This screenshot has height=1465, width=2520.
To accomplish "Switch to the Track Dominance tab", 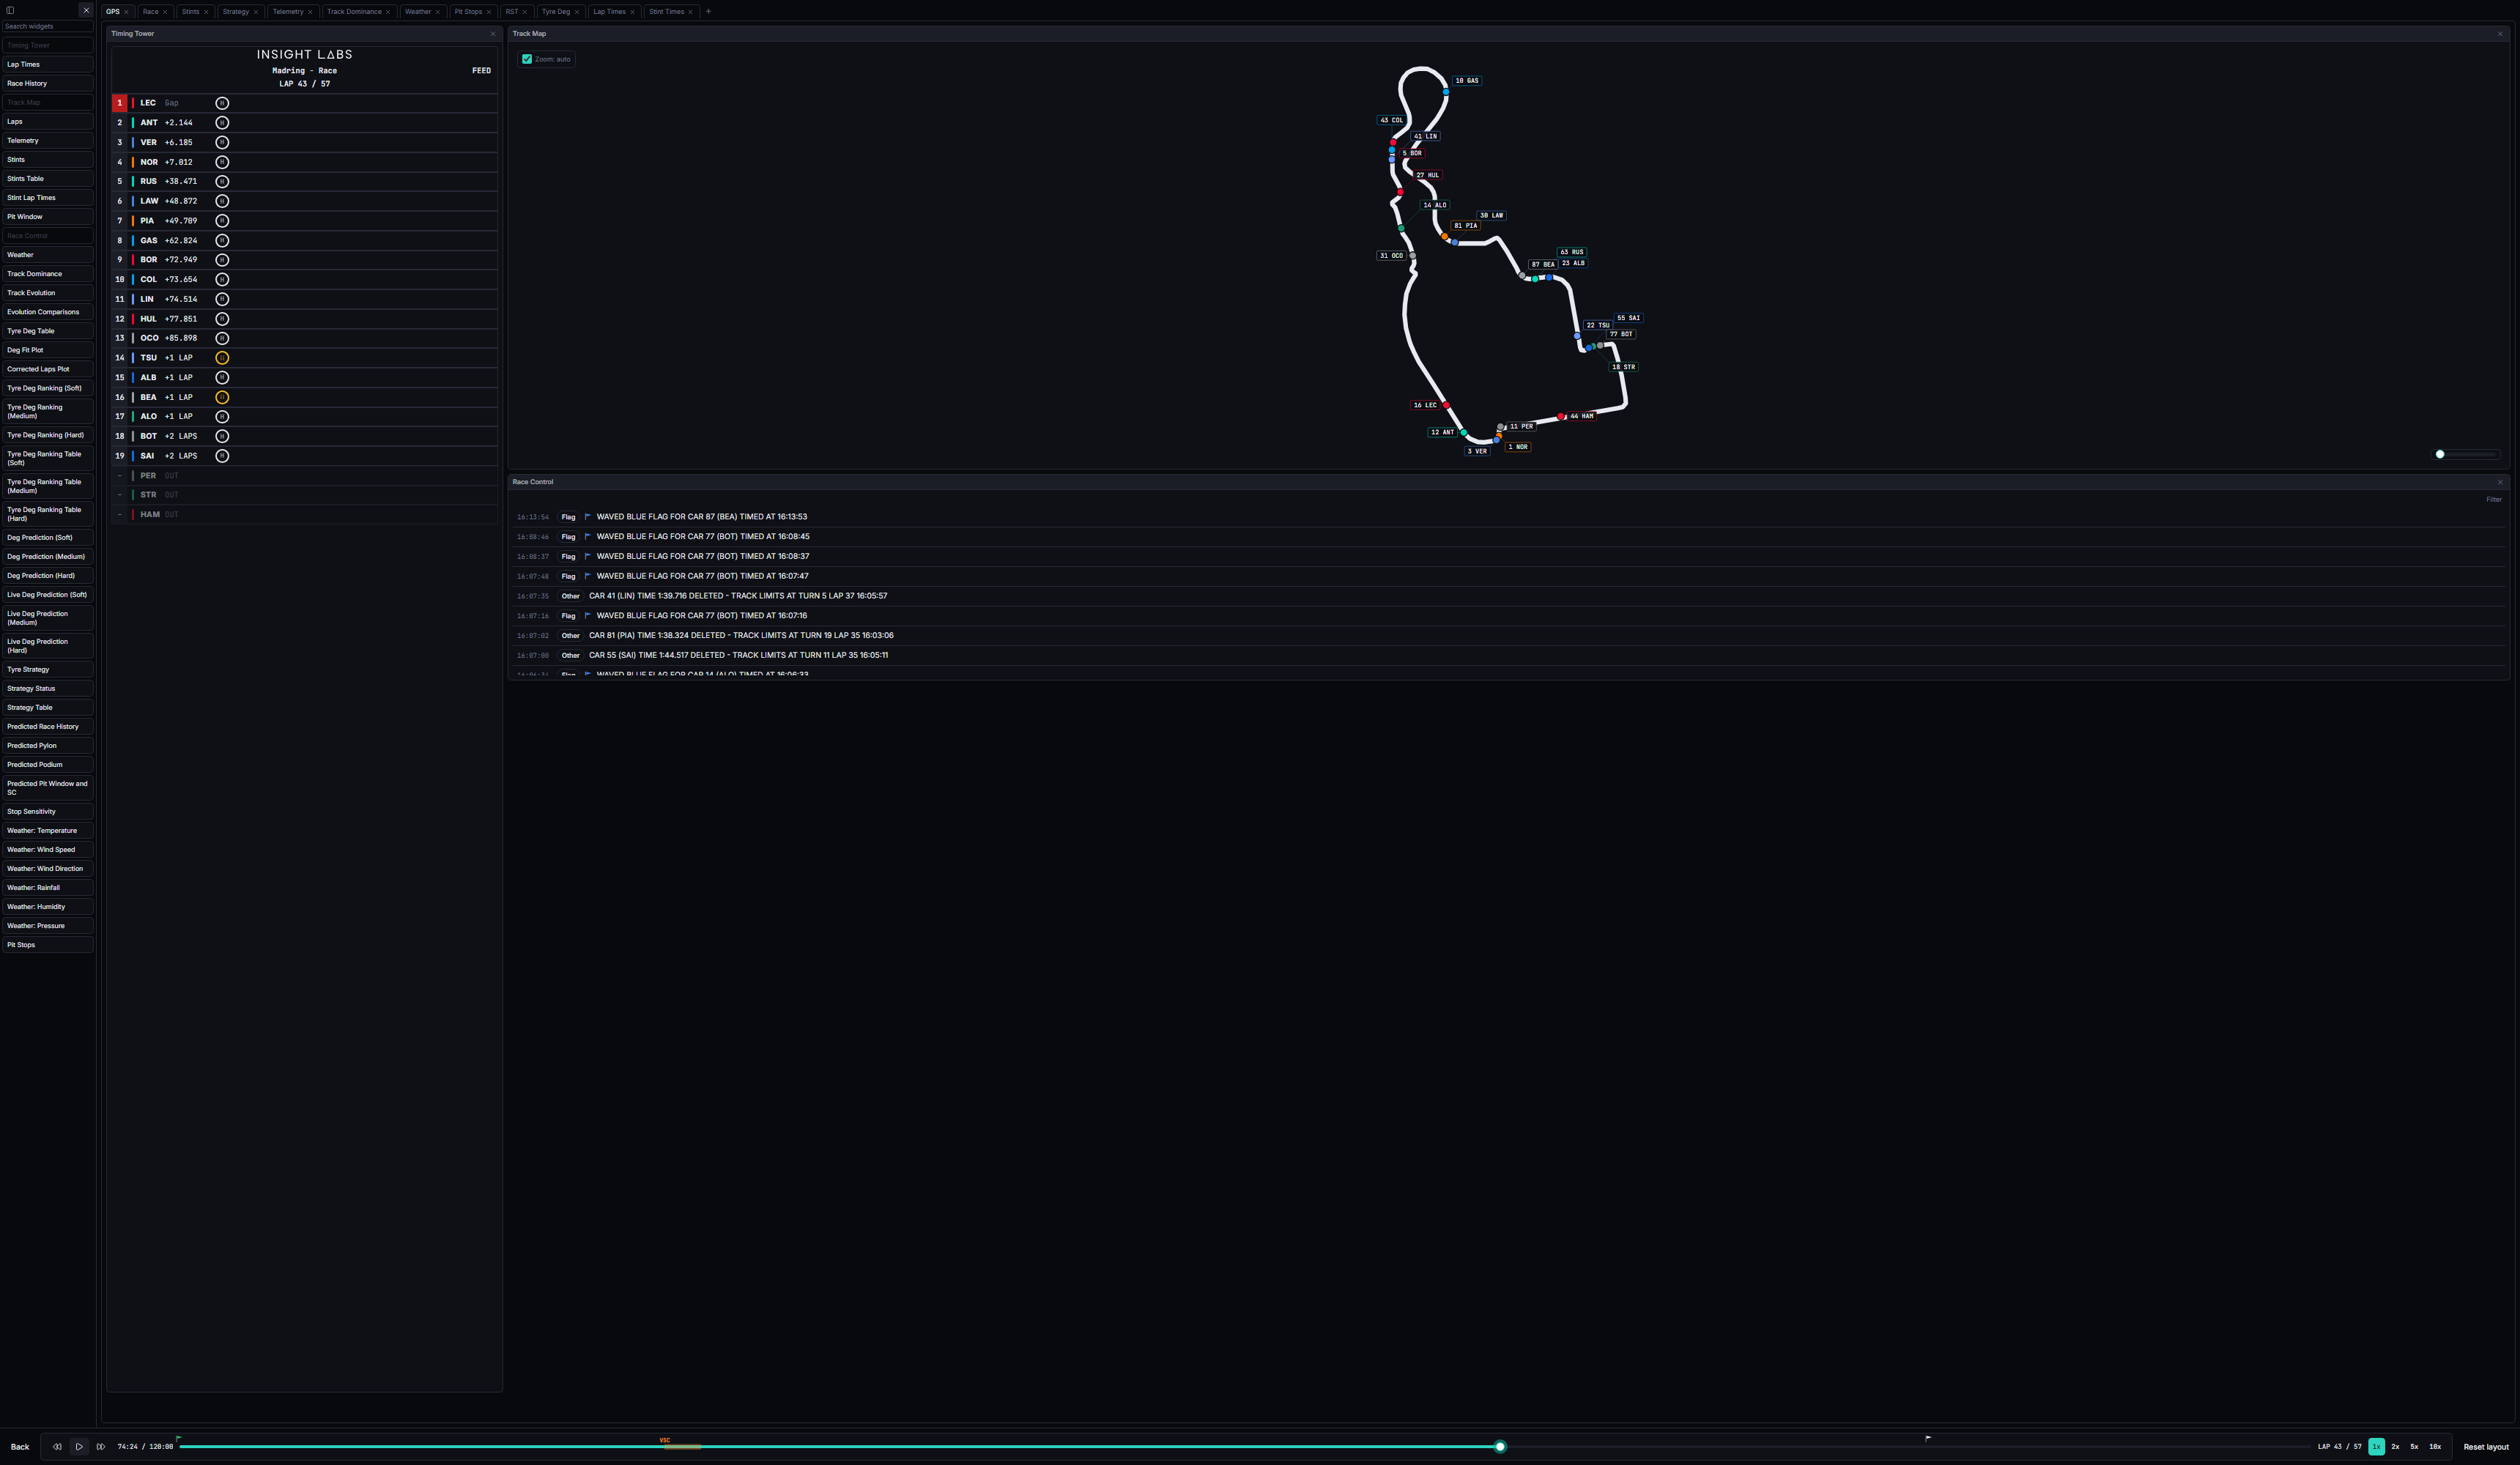I will [354, 12].
